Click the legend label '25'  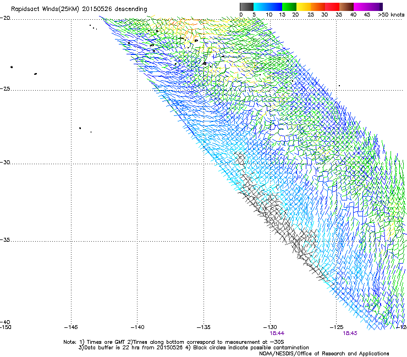(311, 15)
